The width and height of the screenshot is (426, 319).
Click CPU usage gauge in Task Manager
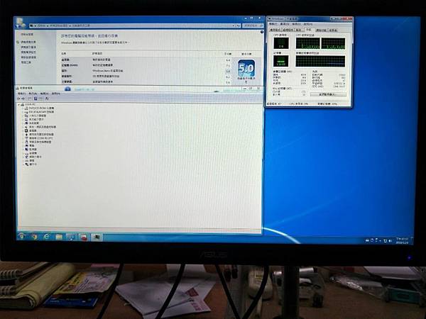pos(281,43)
